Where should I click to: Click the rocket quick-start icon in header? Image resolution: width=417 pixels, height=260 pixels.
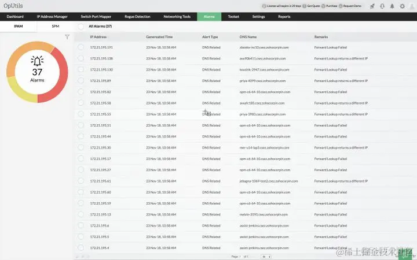coord(372,6)
